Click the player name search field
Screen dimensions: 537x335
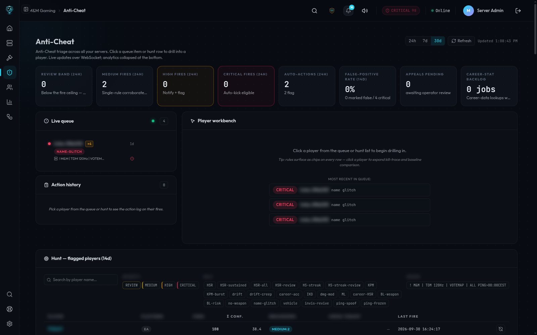(x=81, y=280)
